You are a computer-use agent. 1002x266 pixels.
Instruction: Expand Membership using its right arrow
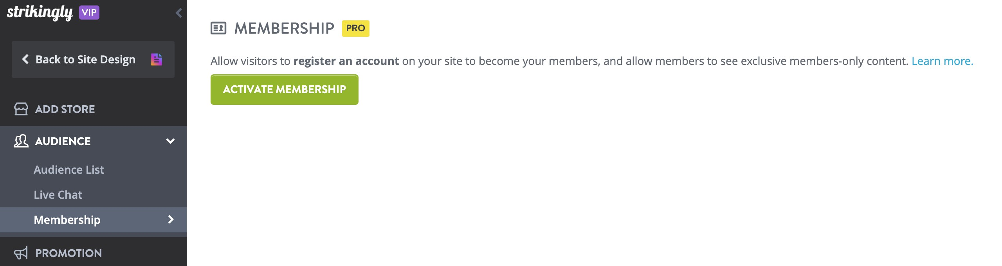170,220
